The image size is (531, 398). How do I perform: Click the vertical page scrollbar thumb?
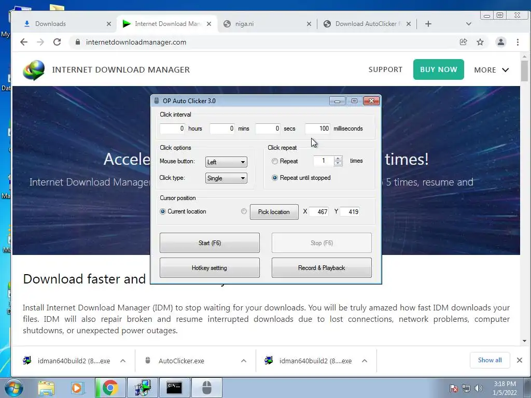click(x=524, y=71)
